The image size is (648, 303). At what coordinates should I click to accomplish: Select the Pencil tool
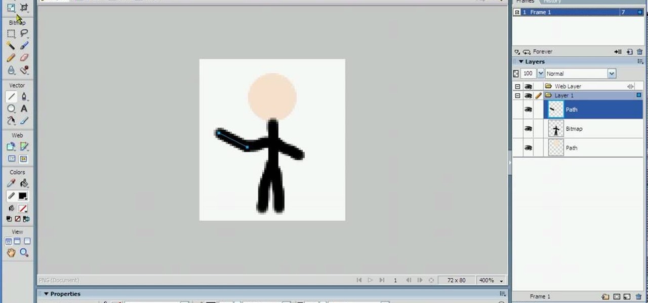(x=11, y=58)
